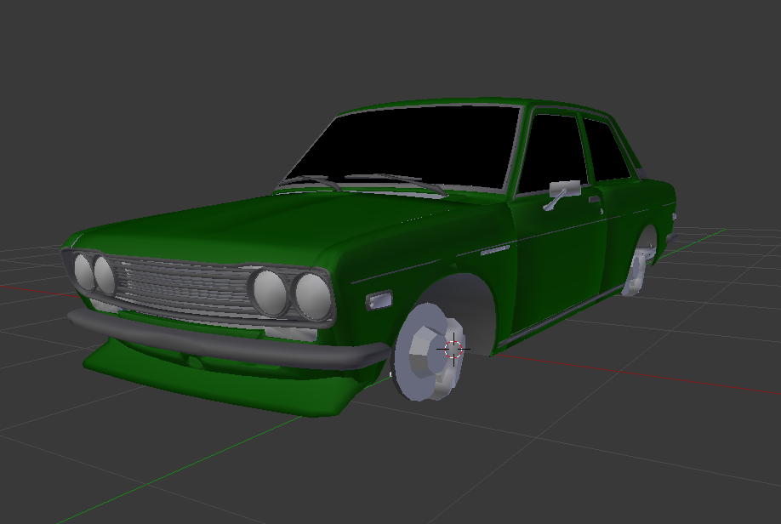Click the 3D cursor crosshair on front wheel
This screenshot has height=524, width=781.
[453, 349]
